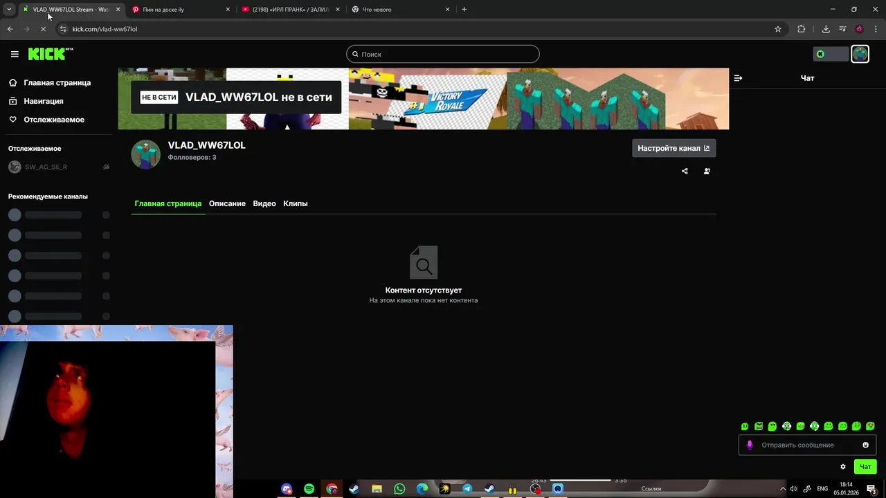Open File Explorer from the taskbar

(x=377, y=489)
